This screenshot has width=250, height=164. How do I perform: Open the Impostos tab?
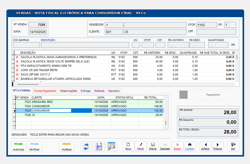point(114,91)
